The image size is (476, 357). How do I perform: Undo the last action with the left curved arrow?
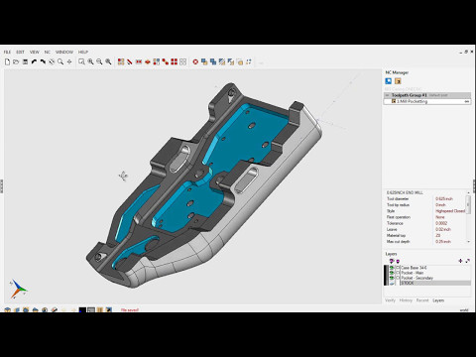[34, 61]
